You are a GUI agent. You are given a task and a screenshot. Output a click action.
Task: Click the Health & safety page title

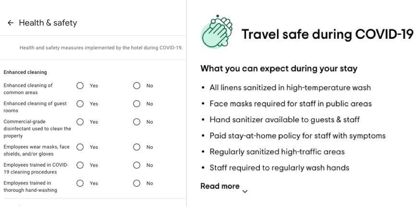click(48, 23)
